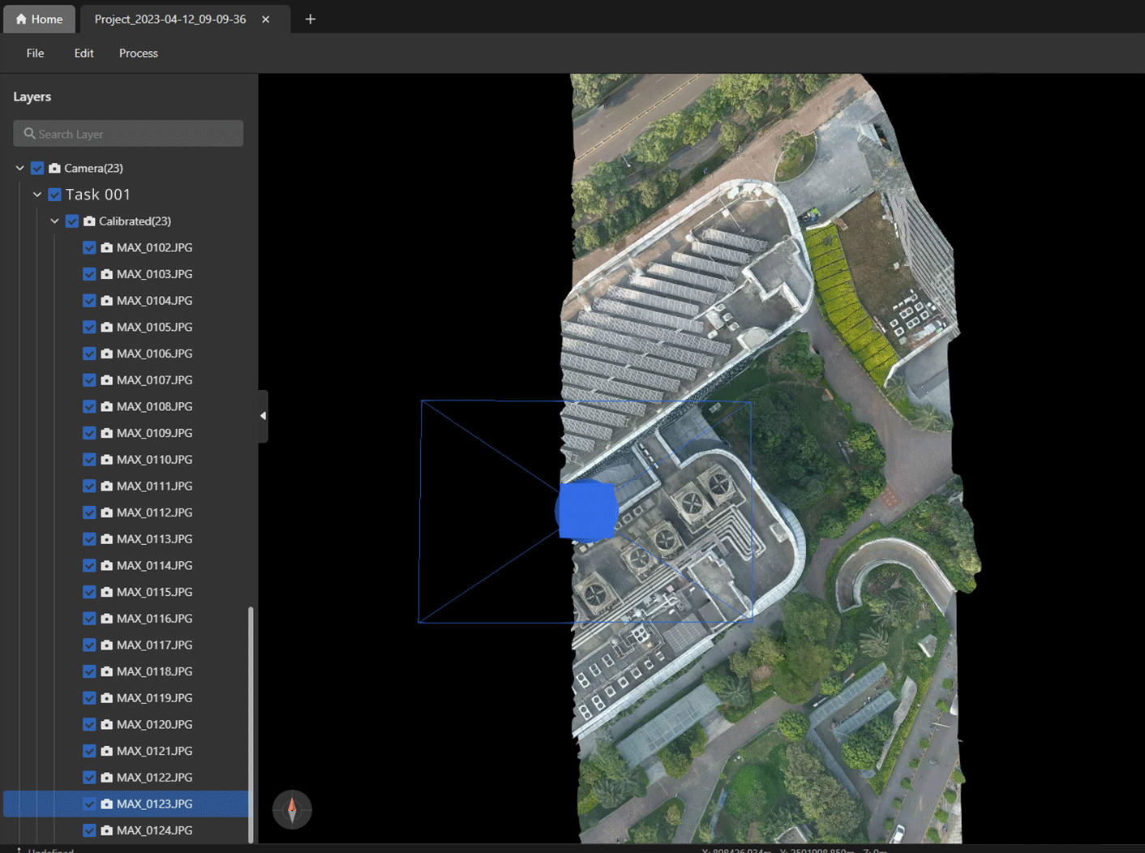The height and width of the screenshot is (853, 1145).
Task: Click the magnifier icon in Search Layer
Action: pyautogui.click(x=29, y=134)
